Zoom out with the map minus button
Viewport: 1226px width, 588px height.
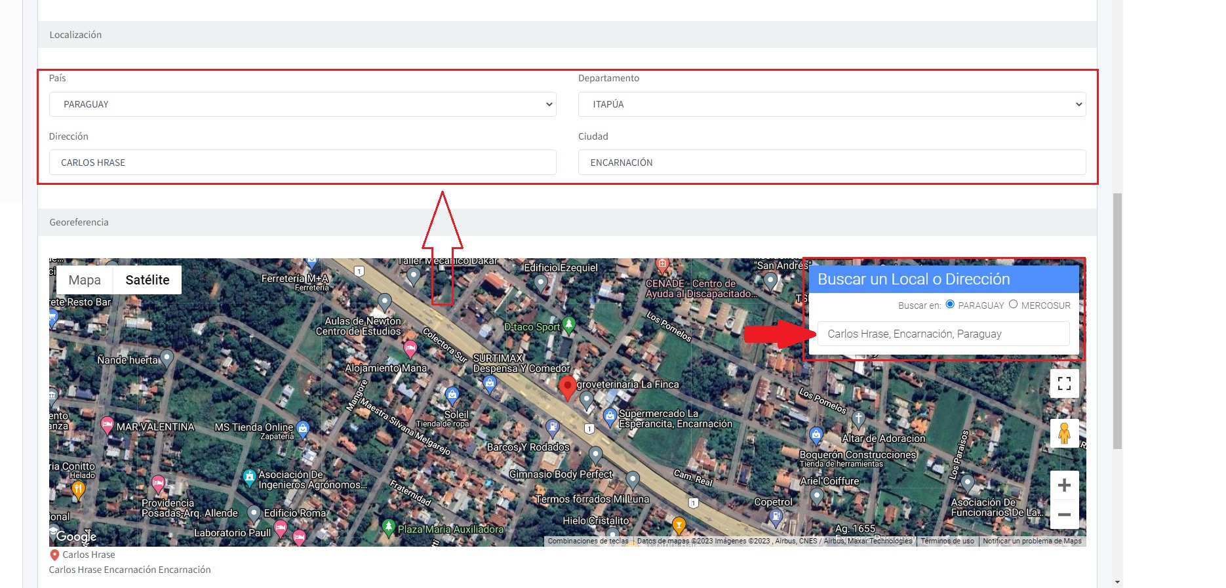1064,515
